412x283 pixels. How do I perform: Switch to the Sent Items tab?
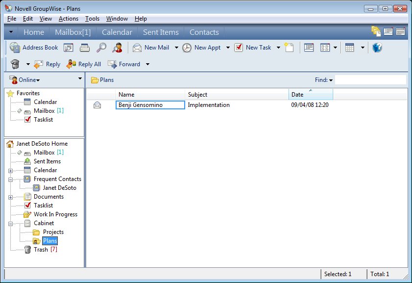click(x=161, y=32)
